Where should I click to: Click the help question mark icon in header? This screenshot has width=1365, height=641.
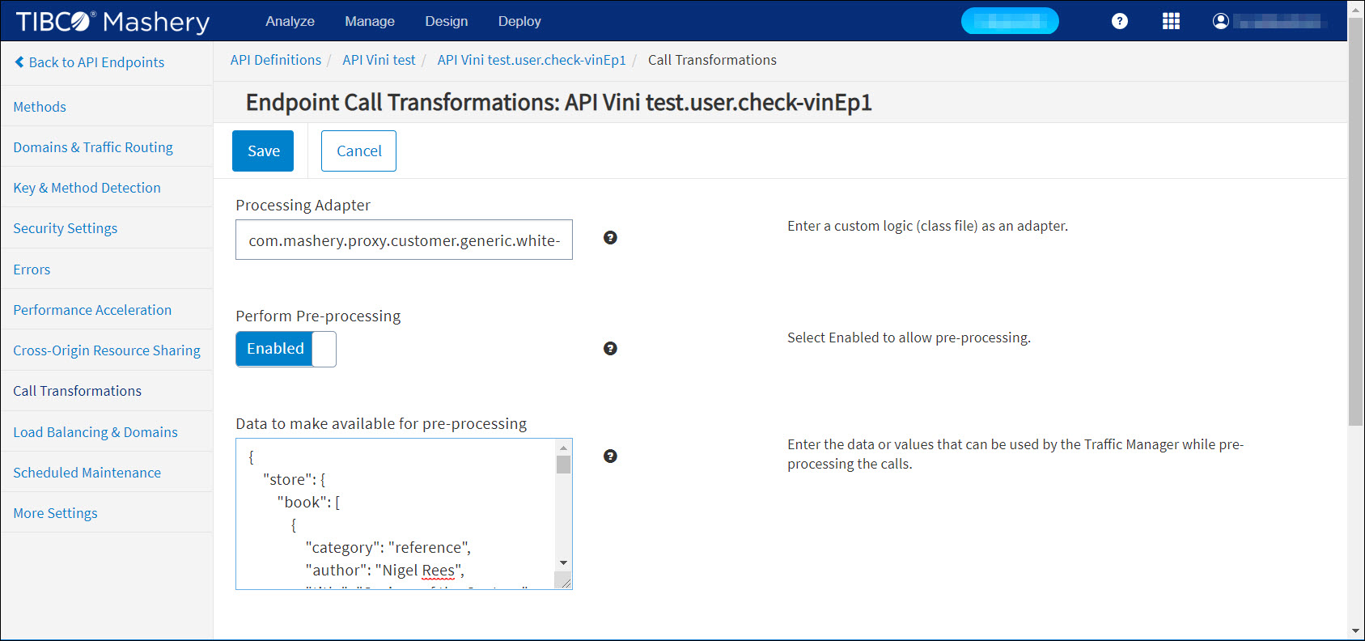[x=1119, y=21]
